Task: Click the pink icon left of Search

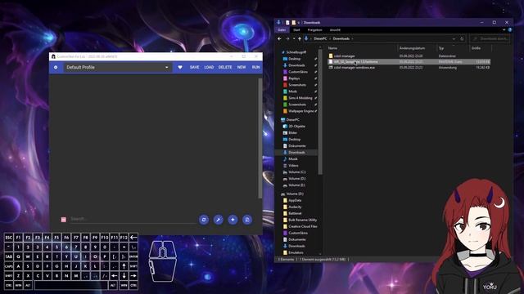Action: coord(64,220)
